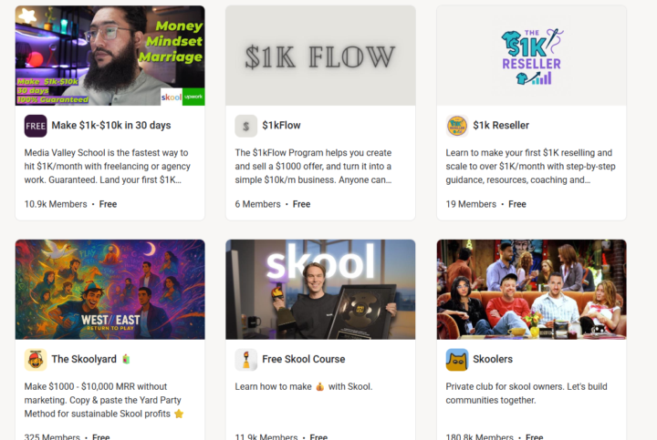The width and height of the screenshot is (657, 440).
Task: Open the Skoolers couch group photo
Action: (531, 290)
